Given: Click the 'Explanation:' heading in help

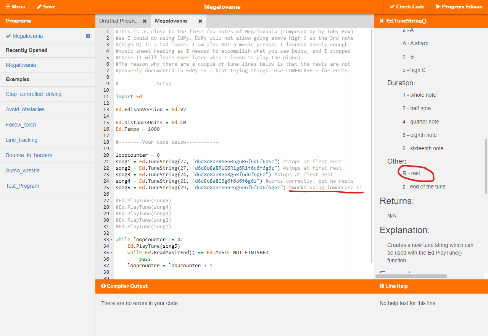Looking at the screenshot, I should [x=405, y=230].
